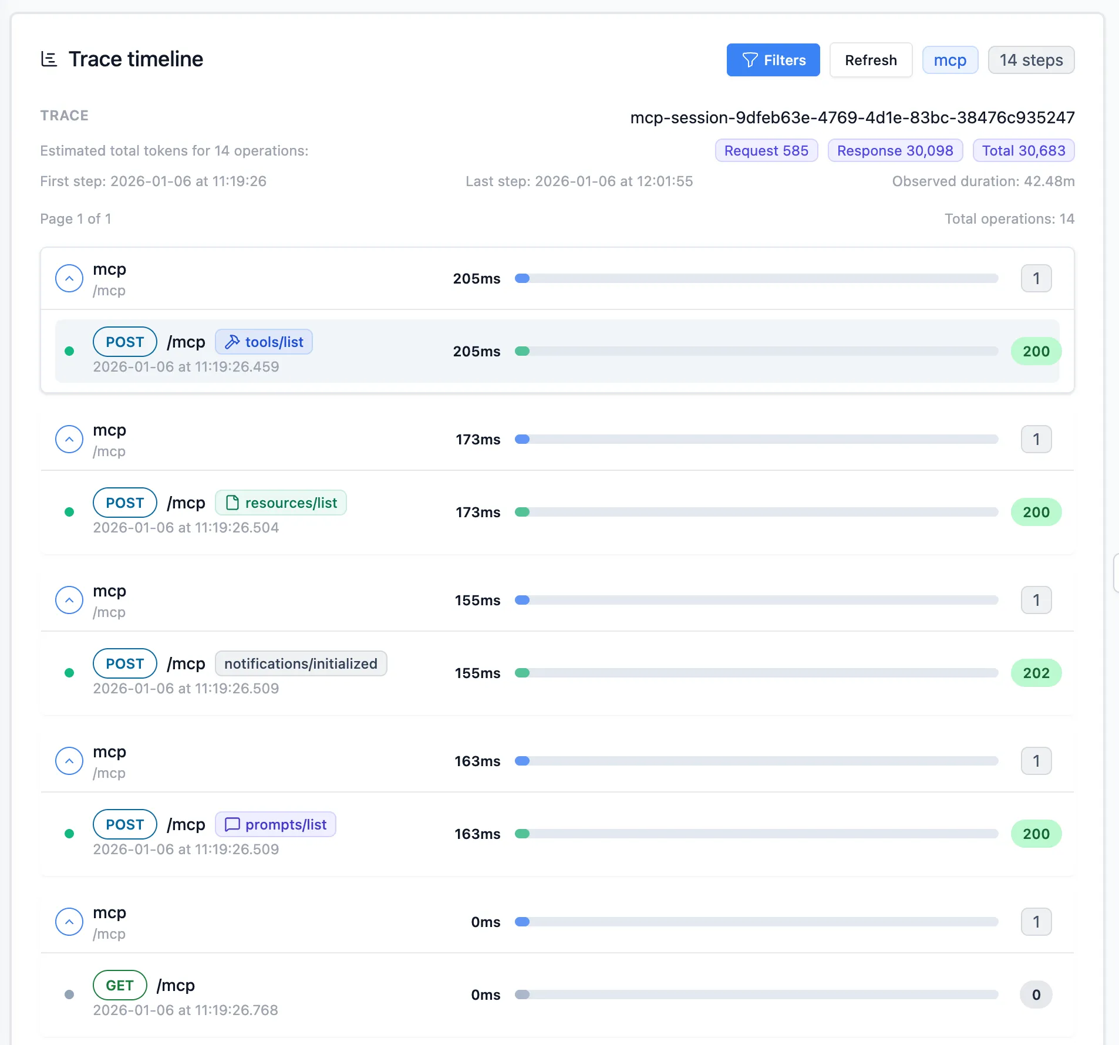Click the trace timeline chart icon

pyautogui.click(x=49, y=59)
